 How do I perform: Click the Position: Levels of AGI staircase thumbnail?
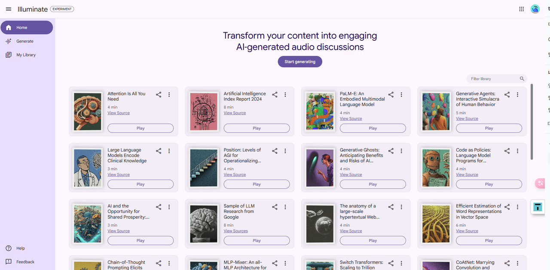[x=204, y=168]
